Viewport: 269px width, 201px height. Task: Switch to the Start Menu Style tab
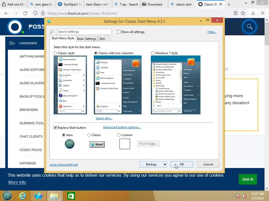click(63, 38)
